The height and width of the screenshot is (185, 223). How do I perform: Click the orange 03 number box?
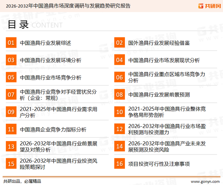pos(11,60)
